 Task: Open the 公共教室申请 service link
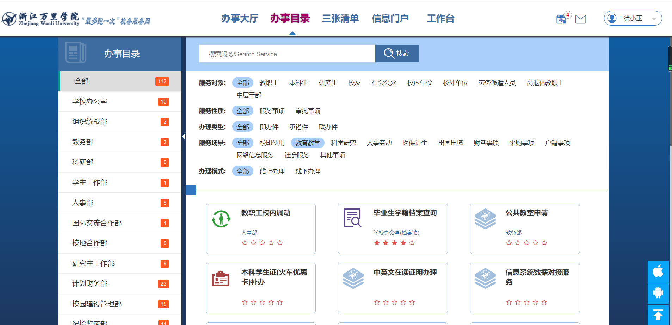click(x=526, y=213)
